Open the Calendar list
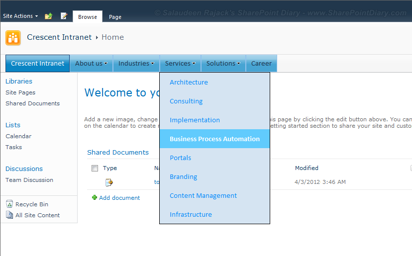The width and height of the screenshot is (412, 256). click(x=18, y=136)
